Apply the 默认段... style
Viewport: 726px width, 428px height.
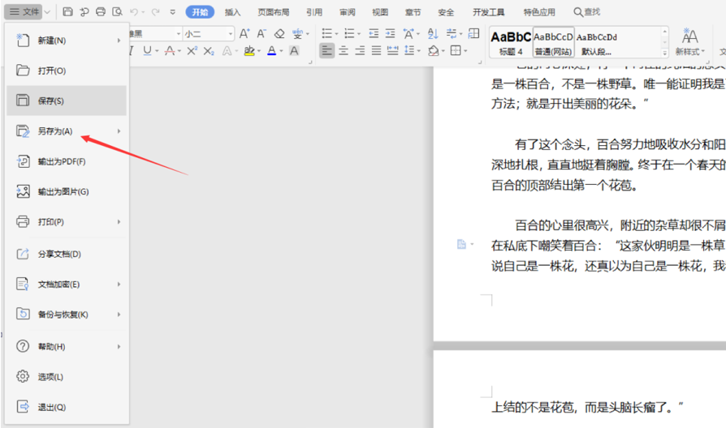pyautogui.click(x=596, y=42)
